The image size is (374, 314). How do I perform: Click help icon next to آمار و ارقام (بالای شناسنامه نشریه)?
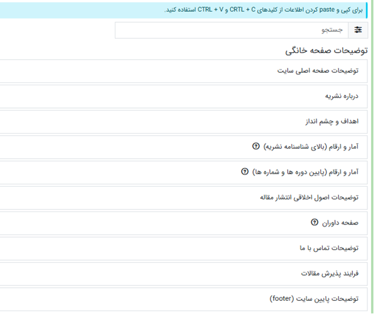pos(256,146)
